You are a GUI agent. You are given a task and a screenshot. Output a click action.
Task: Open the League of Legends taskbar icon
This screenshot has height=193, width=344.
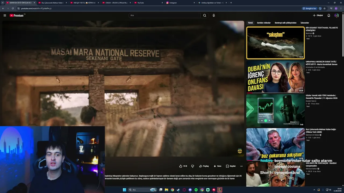point(220,190)
